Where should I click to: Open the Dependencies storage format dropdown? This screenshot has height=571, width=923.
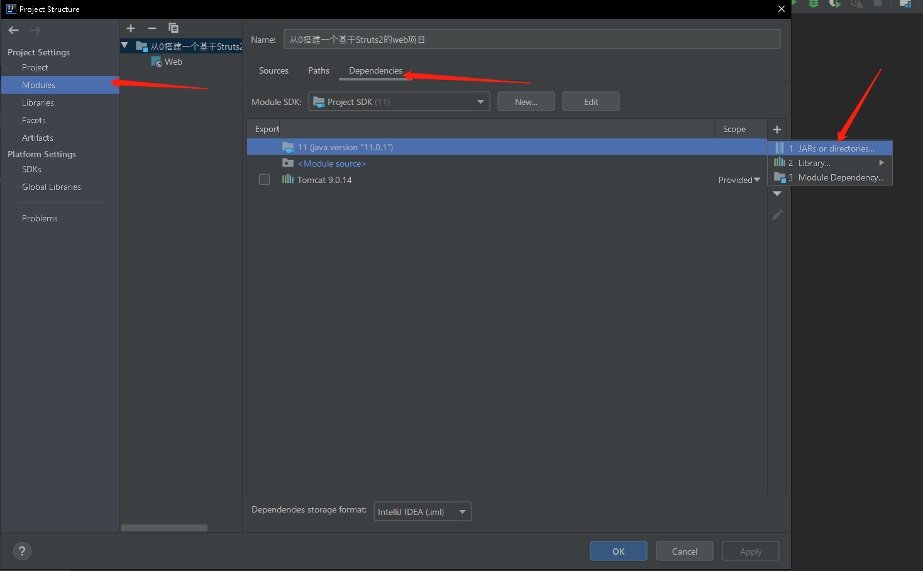[423, 512]
